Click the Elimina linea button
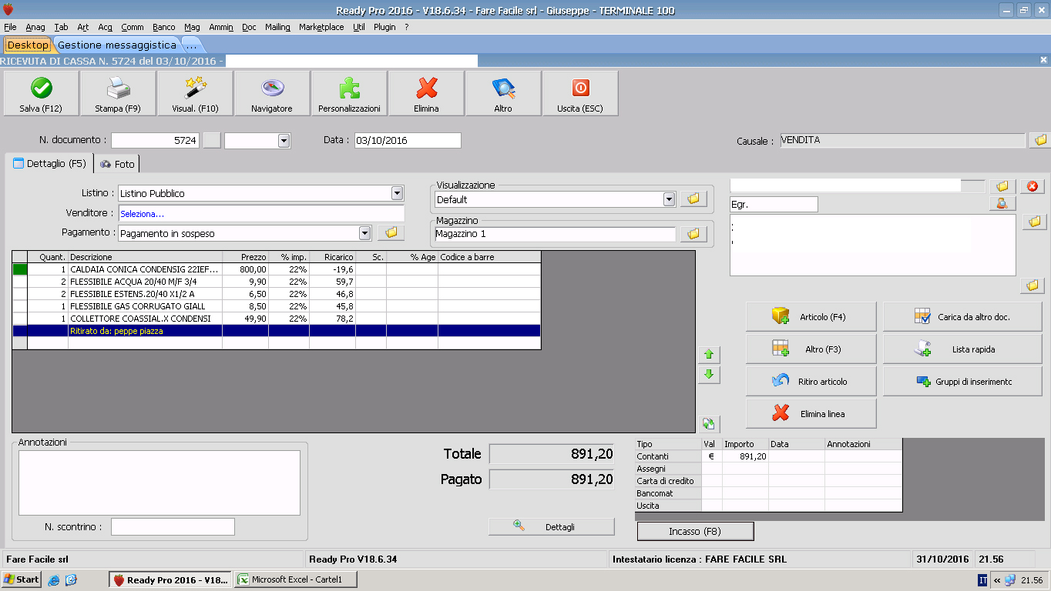1051x591 pixels. [811, 414]
